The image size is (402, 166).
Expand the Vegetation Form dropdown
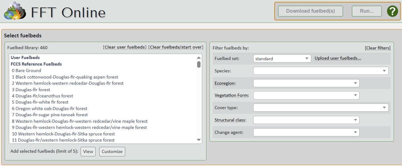306,95
